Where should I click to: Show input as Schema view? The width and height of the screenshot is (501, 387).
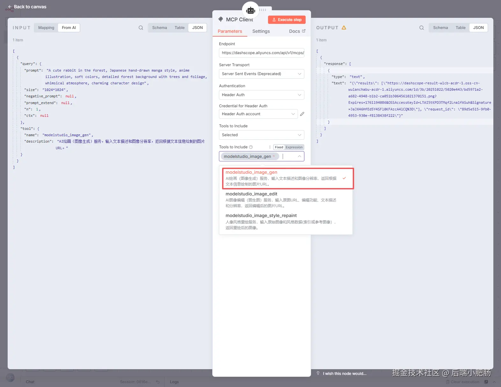[159, 28]
